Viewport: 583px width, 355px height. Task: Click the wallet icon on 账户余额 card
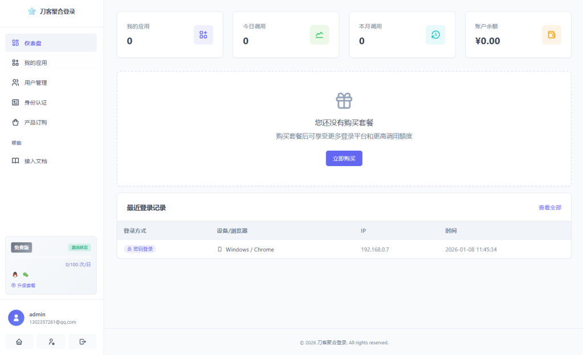(551, 35)
